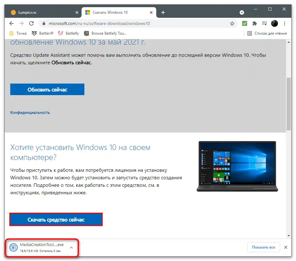The height and width of the screenshot is (261, 296).
Task: Open the Конфиденциальность link
Action: click(30, 113)
